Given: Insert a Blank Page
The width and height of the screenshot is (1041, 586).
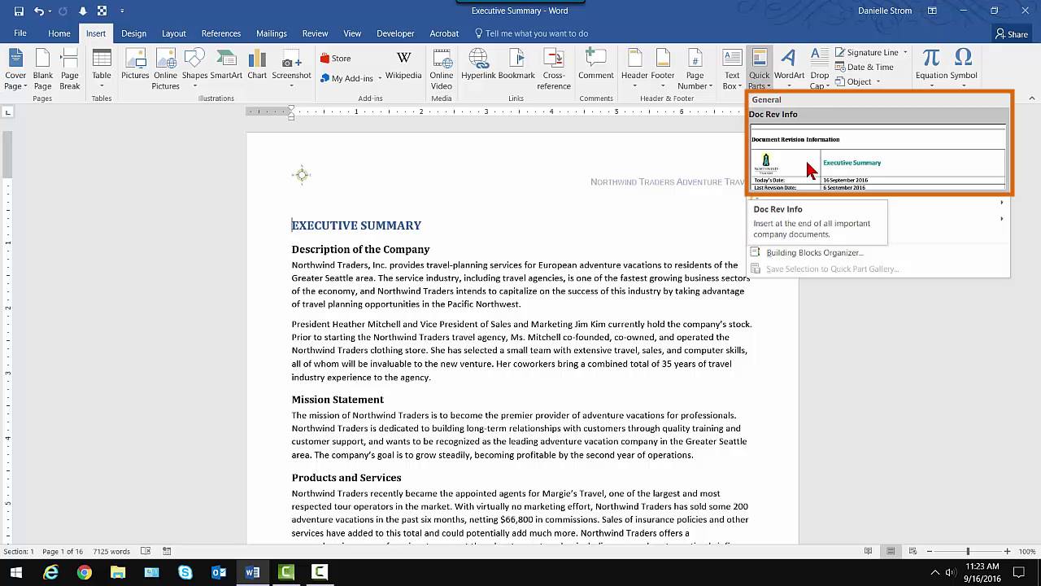Looking at the screenshot, I should click(x=42, y=70).
